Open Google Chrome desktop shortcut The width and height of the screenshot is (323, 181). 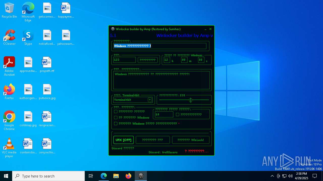pos(9,121)
